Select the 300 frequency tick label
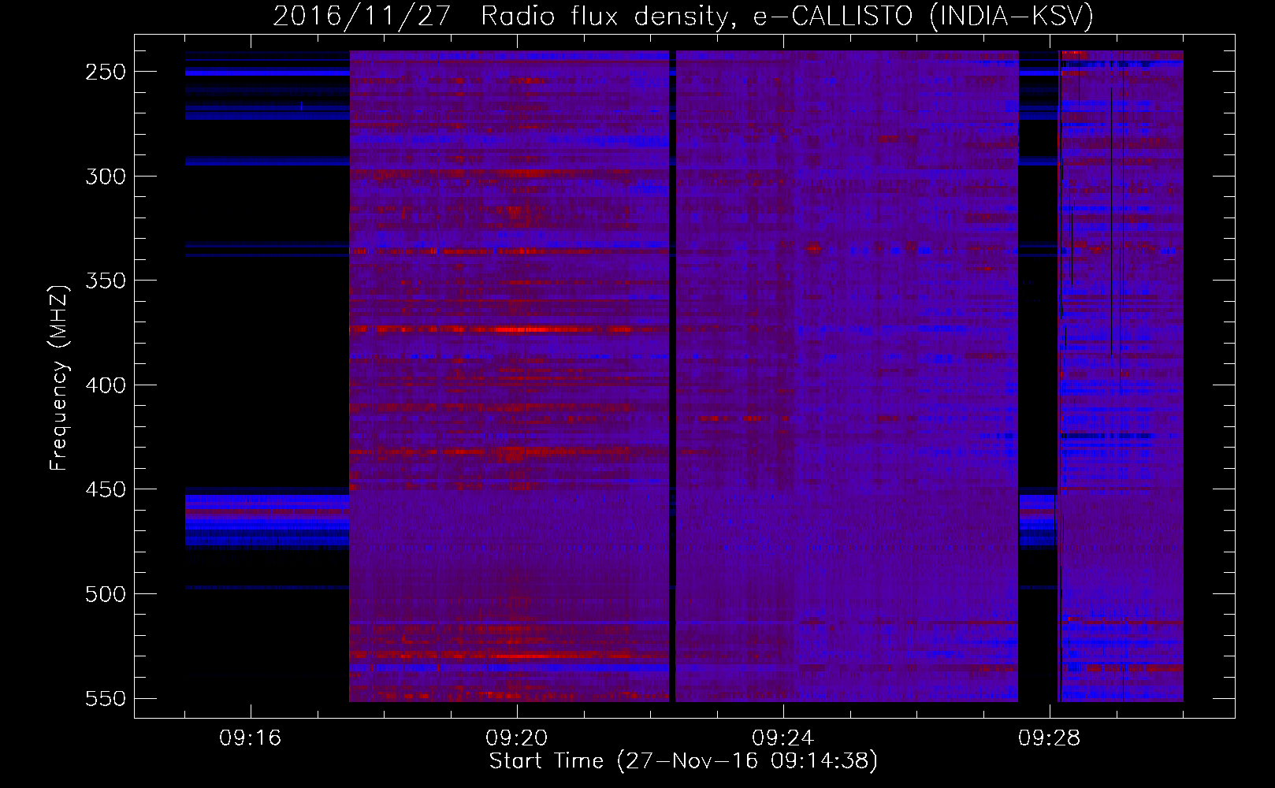1275x788 pixels. coord(106,177)
